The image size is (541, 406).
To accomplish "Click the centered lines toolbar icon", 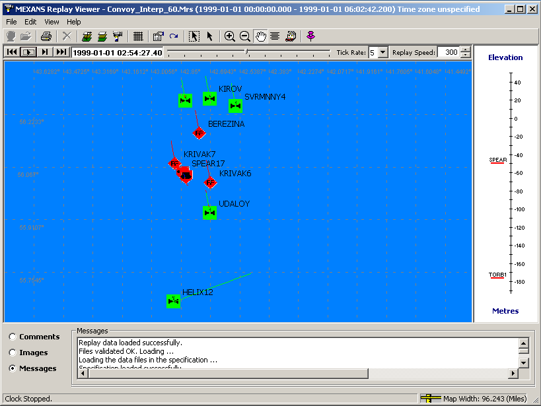I will (x=275, y=36).
